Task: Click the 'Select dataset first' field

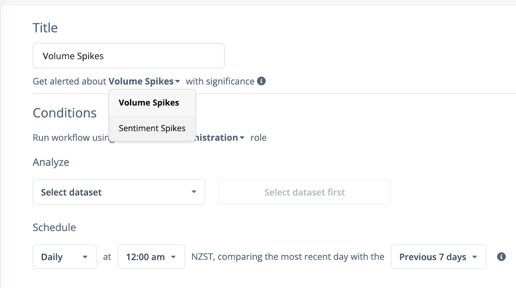Action: [x=304, y=192]
